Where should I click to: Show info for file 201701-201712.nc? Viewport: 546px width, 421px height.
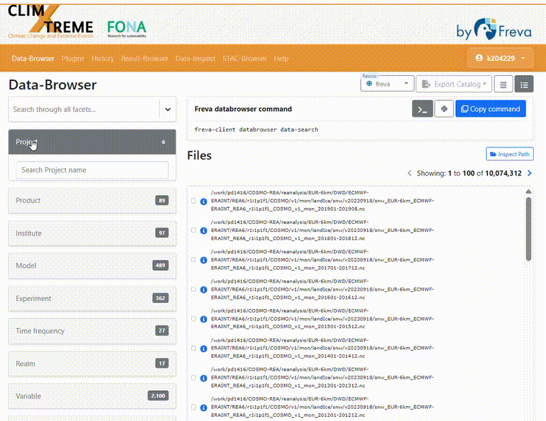coord(203,260)
